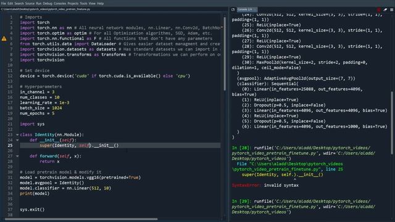Click 'def forward(self, x):' line
Viewport: 395px width, 222px height.
click(56, 156)
